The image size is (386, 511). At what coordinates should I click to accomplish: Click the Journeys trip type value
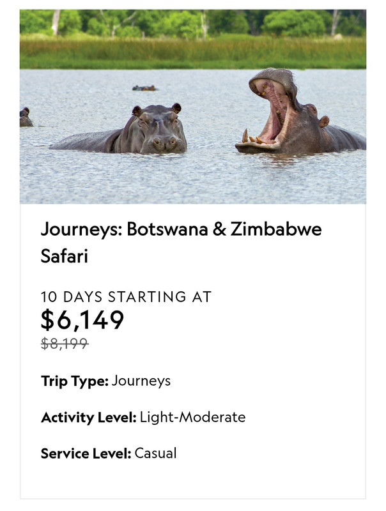tap(141, 381)
